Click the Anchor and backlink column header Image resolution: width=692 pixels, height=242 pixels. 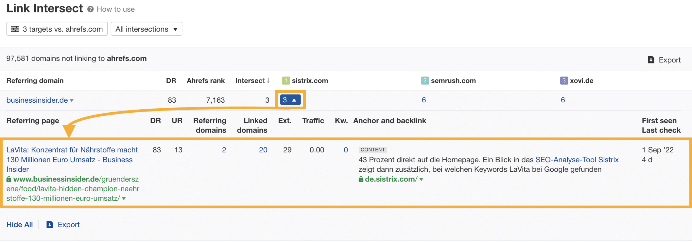(x=390, y=120)
